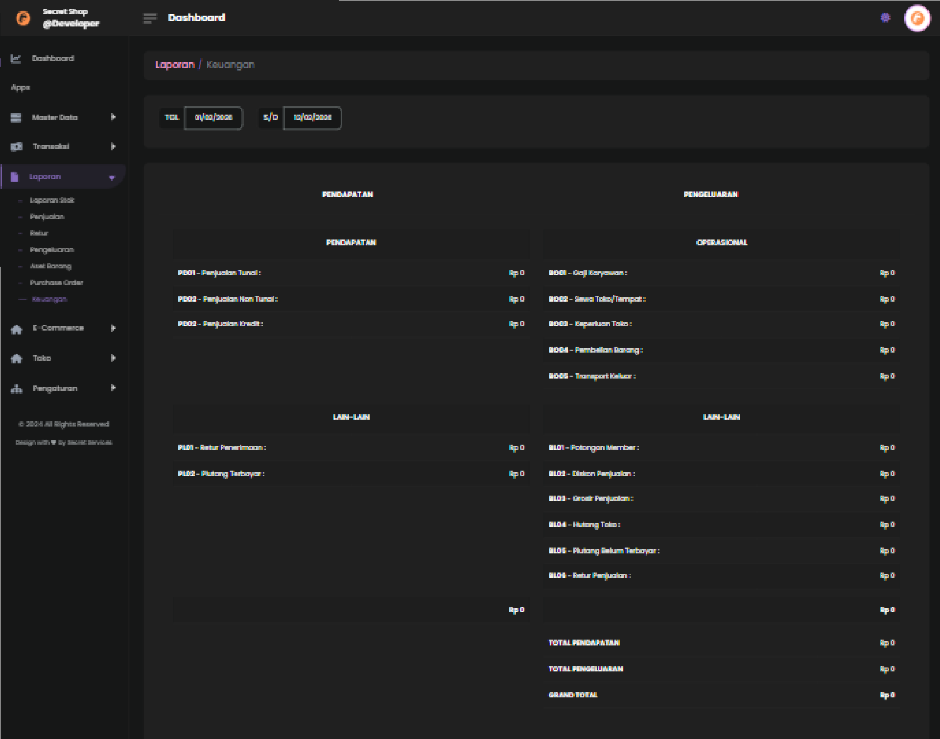The height and width of the screenshot is (739, 940).
Task: Click the Dashboard chart icon in sidebar
Action: (x=16, y=59)
